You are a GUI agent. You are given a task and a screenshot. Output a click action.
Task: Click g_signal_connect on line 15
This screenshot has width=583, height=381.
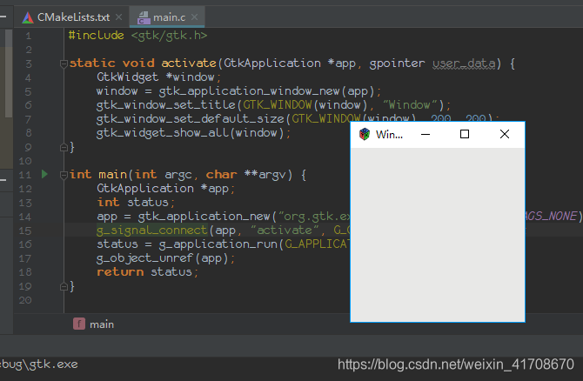151,231
